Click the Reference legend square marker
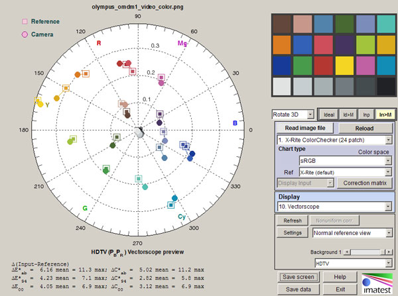 tap(25, 21)
